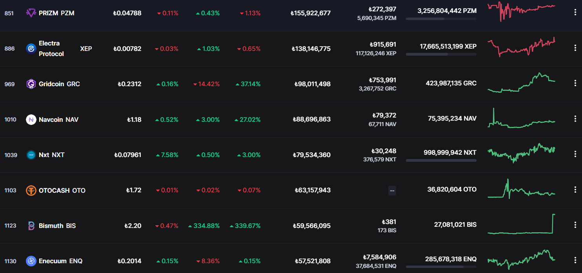View the Bismuth 7-day sparkline chart

[522, 224]
